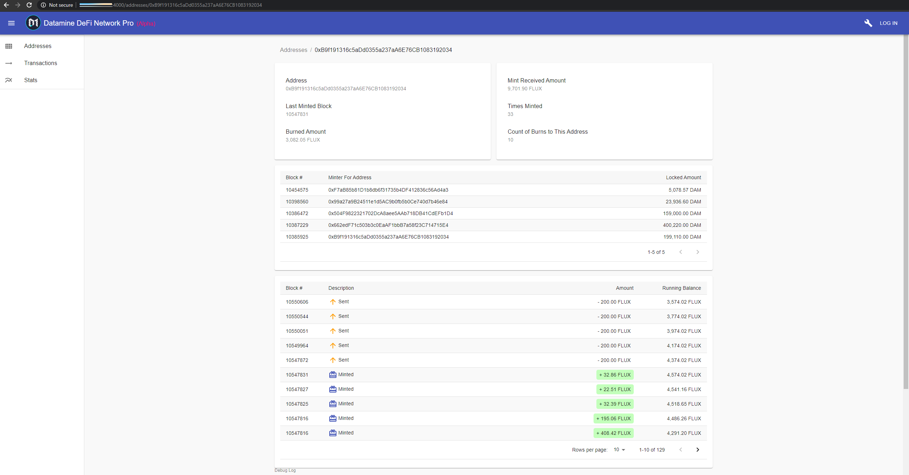This screenshot has width=909, height=475.
Task: Click Minted gift icon for block 10547831
Action: pyautogui.click(x=333, y=375)
